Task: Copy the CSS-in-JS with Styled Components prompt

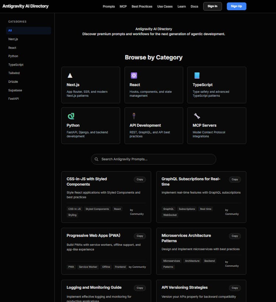Action: coord(140,179)
